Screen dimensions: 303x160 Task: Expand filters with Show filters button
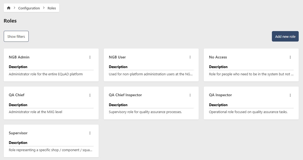[x=16, y=36]
